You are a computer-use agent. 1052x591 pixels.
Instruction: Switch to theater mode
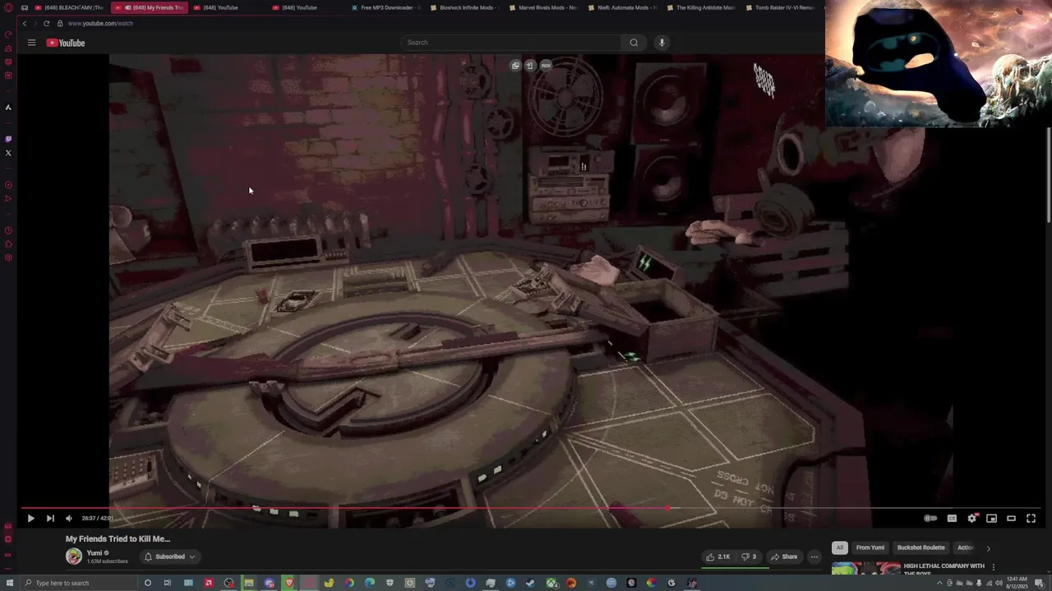(x=1011, y=518)
